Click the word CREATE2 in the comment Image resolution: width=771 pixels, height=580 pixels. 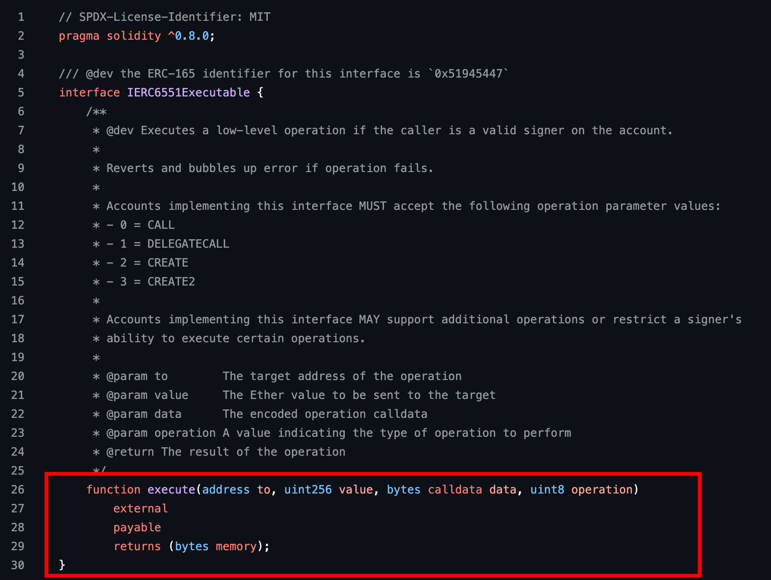(171, 282)
